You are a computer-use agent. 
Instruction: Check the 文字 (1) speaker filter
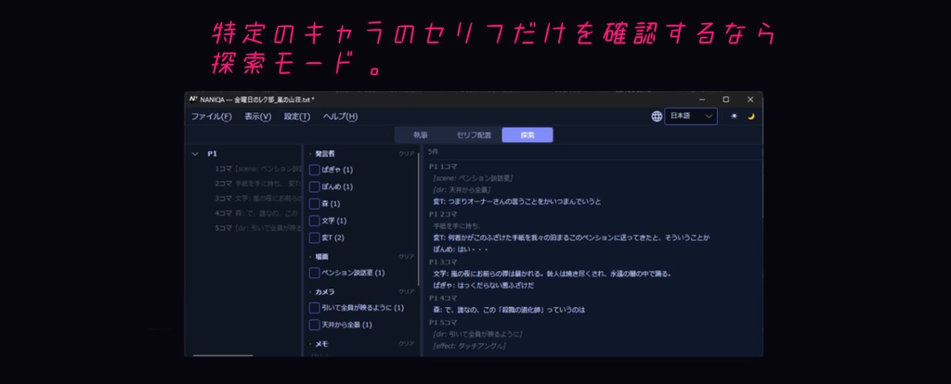(x=314, y=221)
